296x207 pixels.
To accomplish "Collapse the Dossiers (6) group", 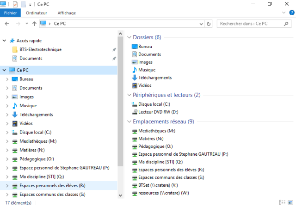I will pos(129,37).
